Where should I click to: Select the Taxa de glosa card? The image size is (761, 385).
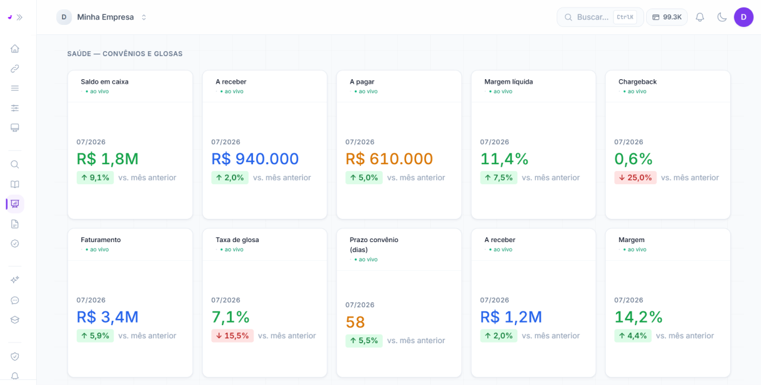point(264,303)
